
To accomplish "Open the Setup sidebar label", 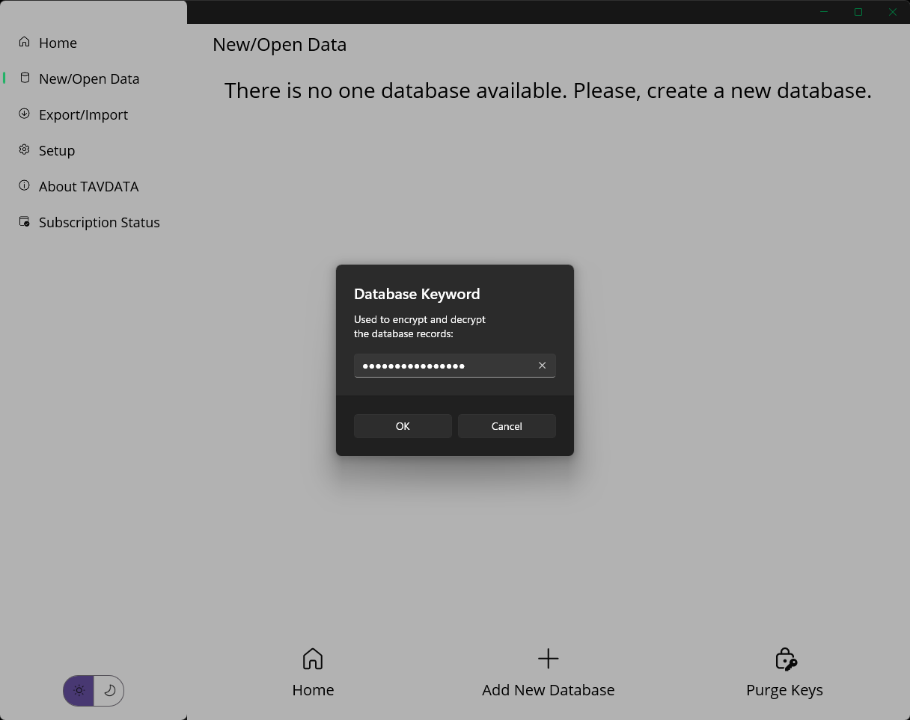I will [x=57, y=150].
